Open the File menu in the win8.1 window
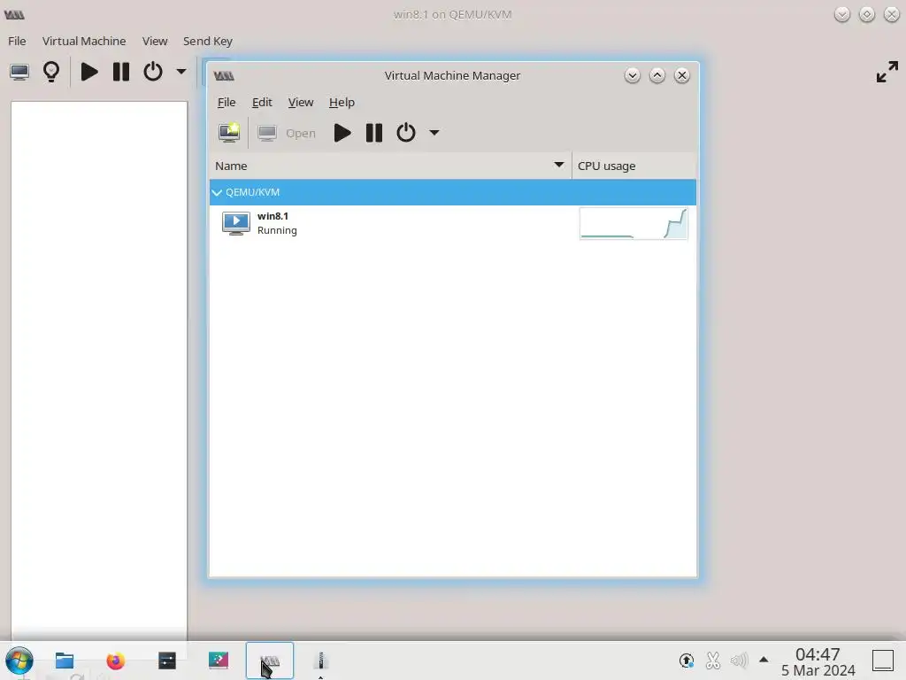This screenshot has height=680, width=906. point(17,41)
